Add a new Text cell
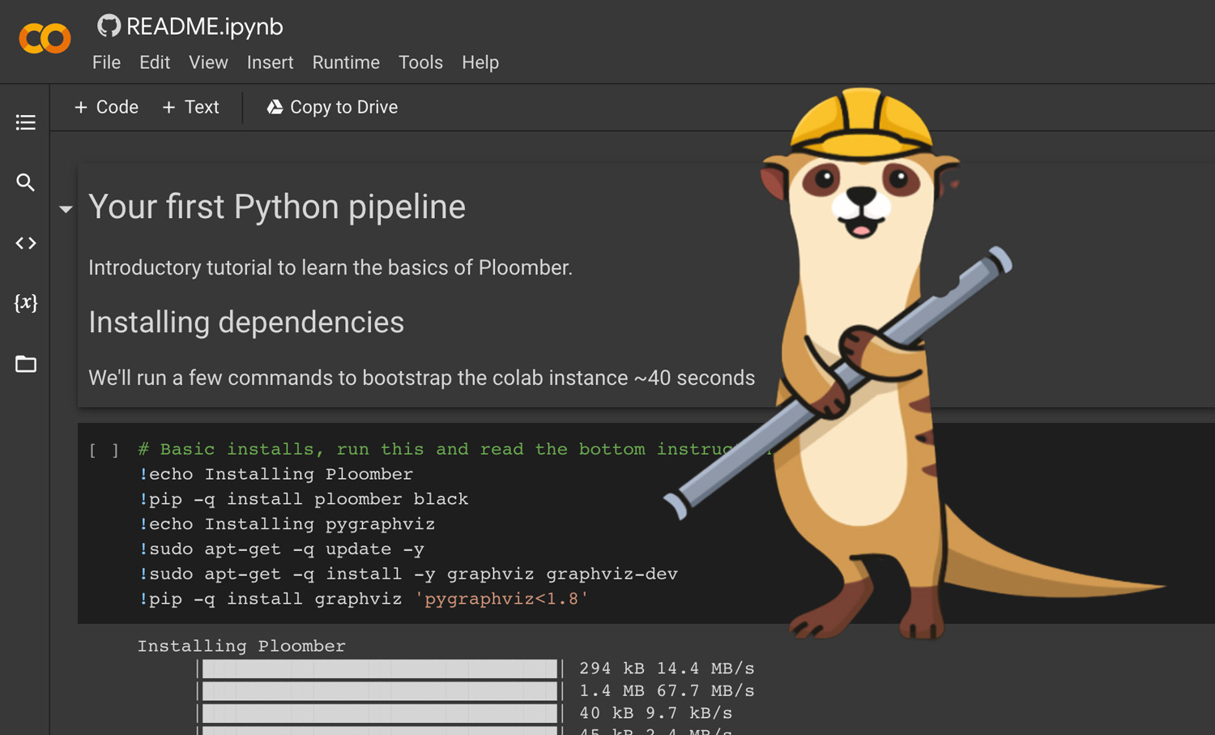Screen dimensions: 1215x735 pos(190,107)
